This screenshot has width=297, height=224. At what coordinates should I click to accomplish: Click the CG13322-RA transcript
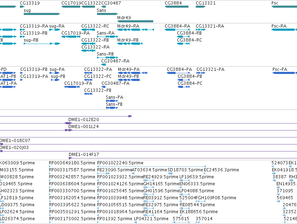click(88, 51)
